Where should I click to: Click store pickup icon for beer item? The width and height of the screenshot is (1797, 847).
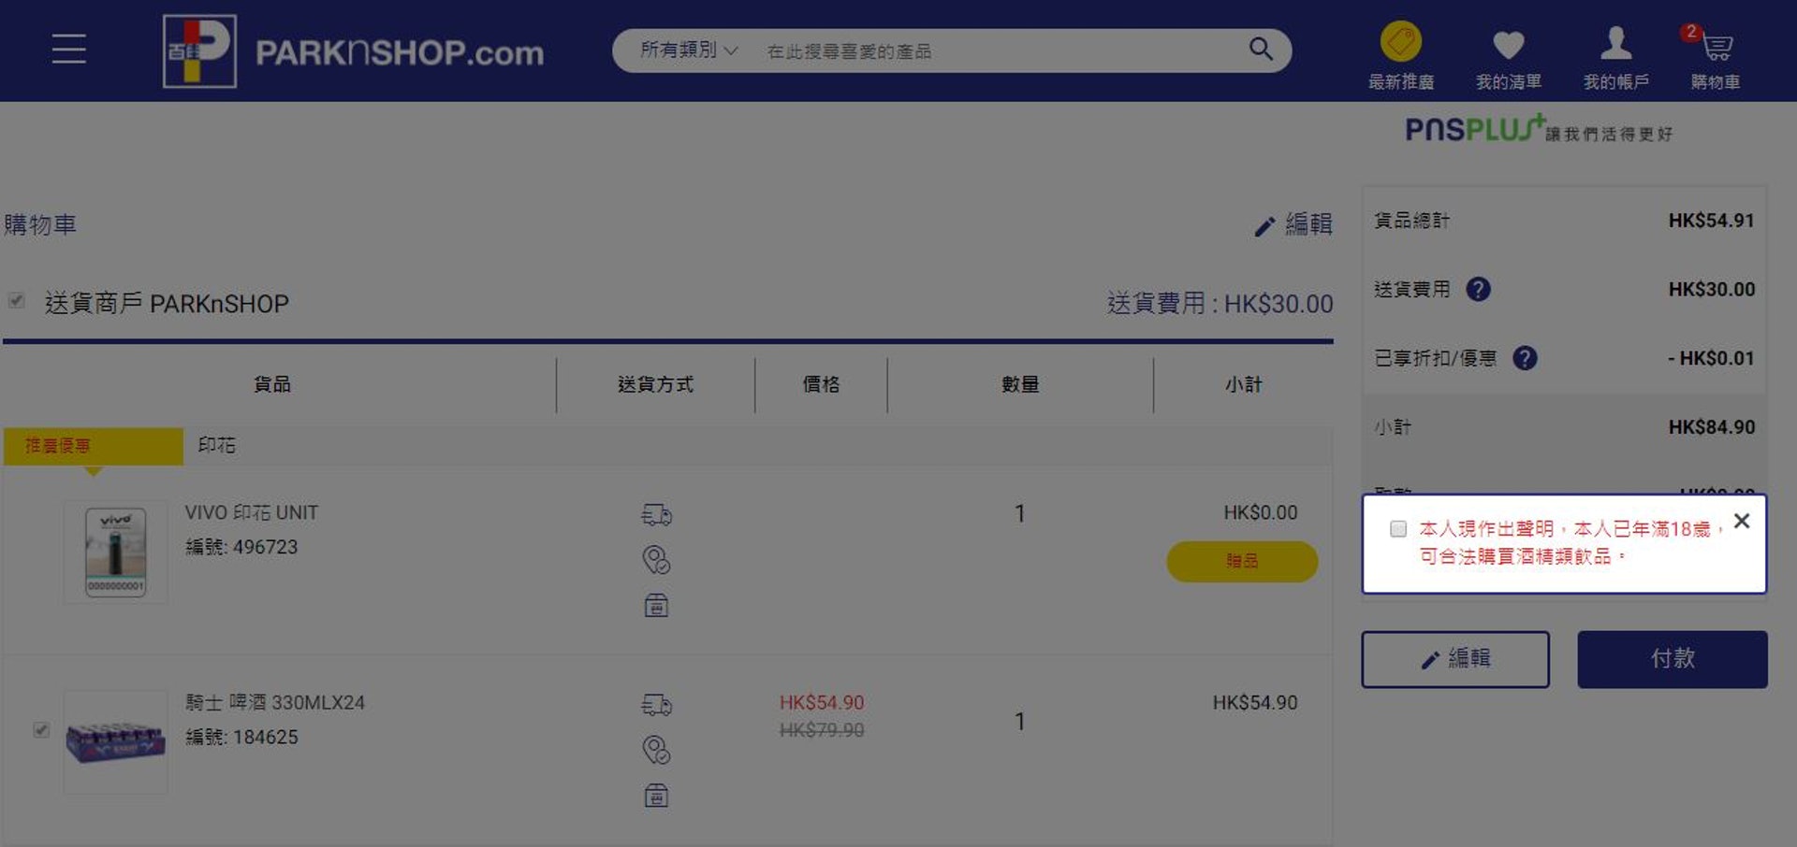tap(656, 796)
